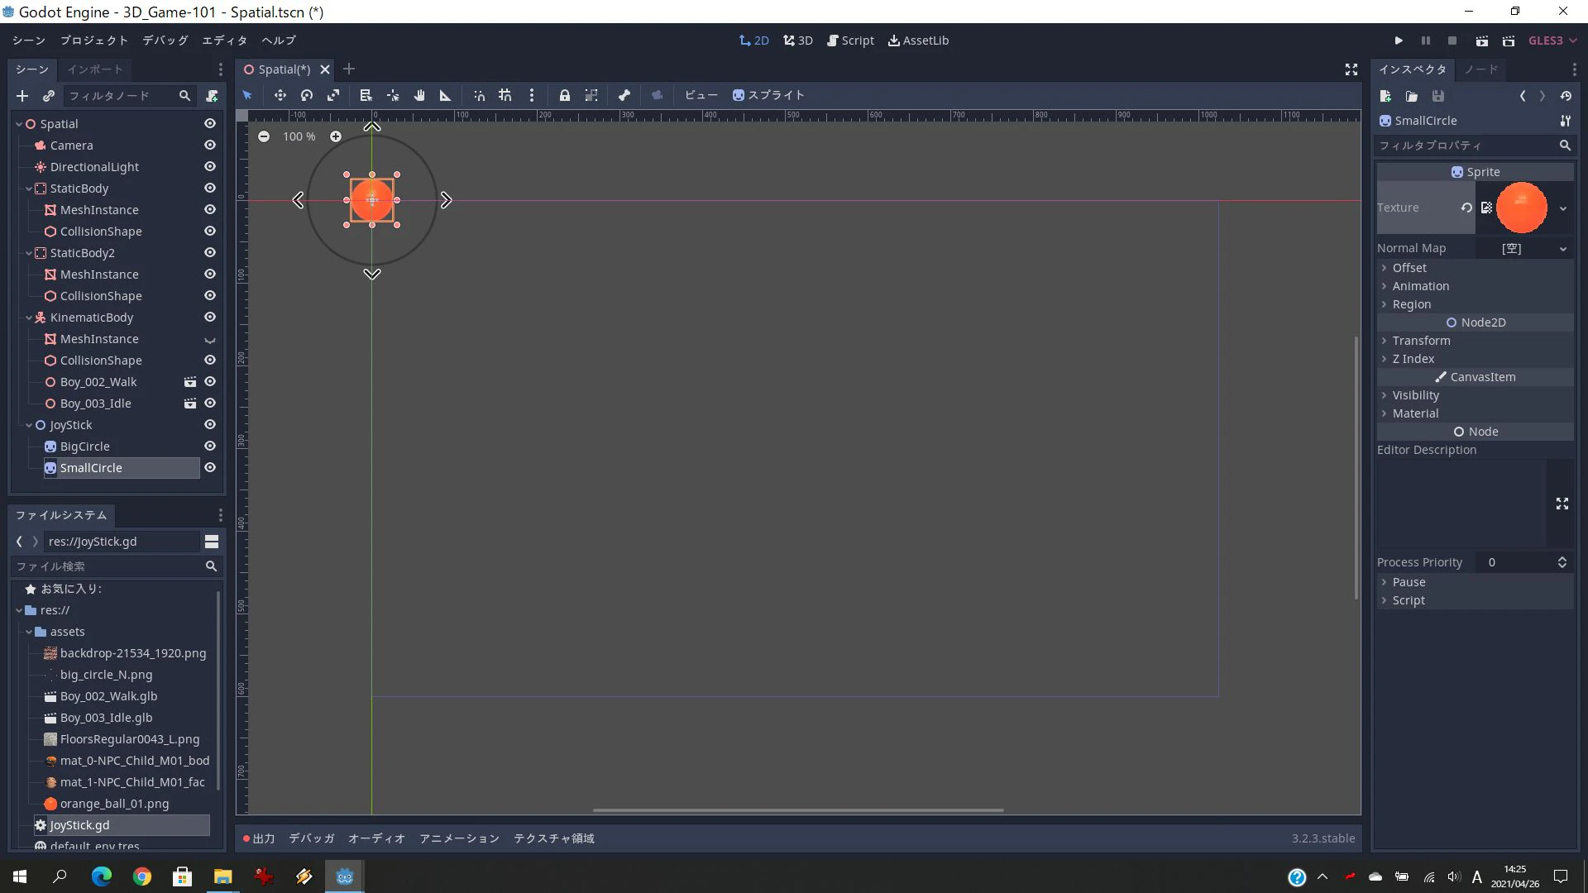
Task: Click the add new node plus icon
Action: click(x=22, y=96)
